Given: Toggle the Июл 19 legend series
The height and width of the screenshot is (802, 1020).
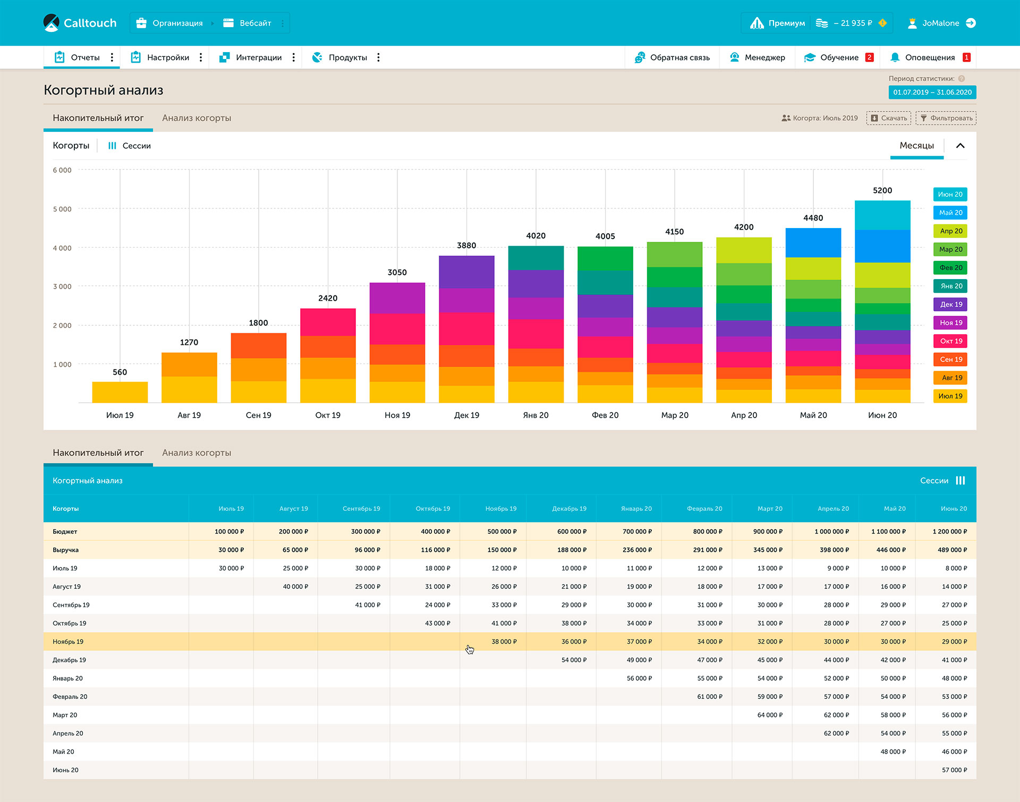Looking at the screenshot, I should (x=950, y=396).
